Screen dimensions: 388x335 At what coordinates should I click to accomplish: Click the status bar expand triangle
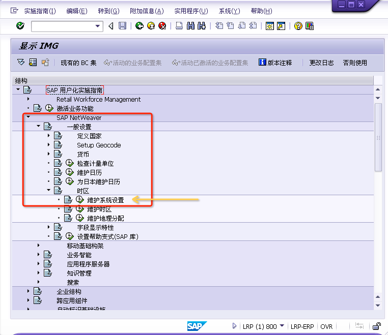(x=234, y=326)
